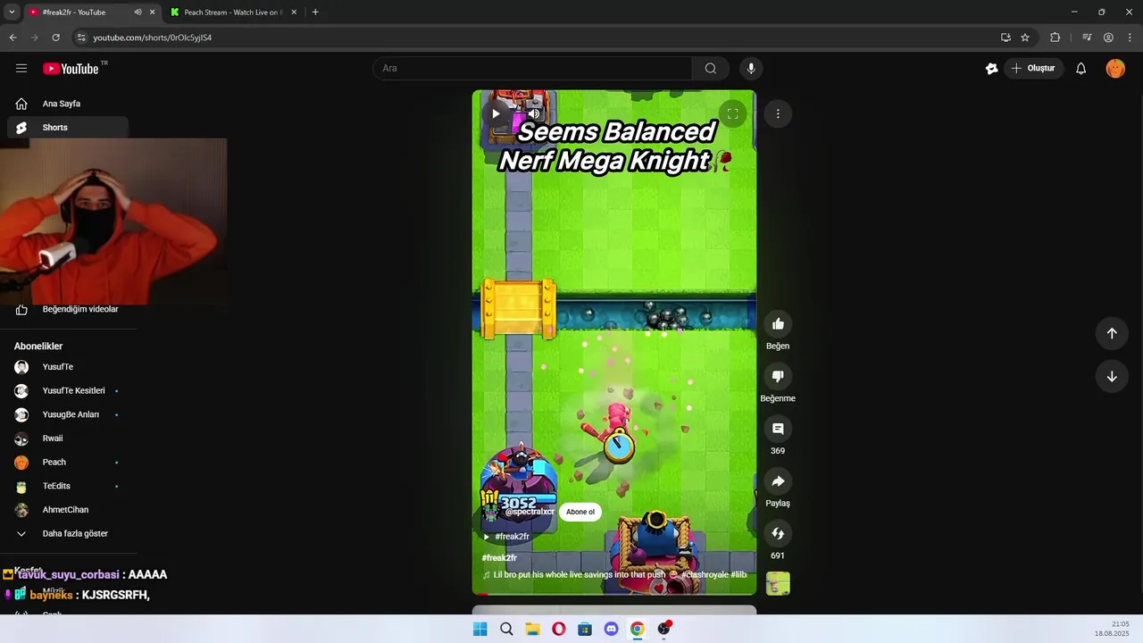Open Chrome media controls icon
Screen dimensions: 1143x643
tap(1087, 38)
